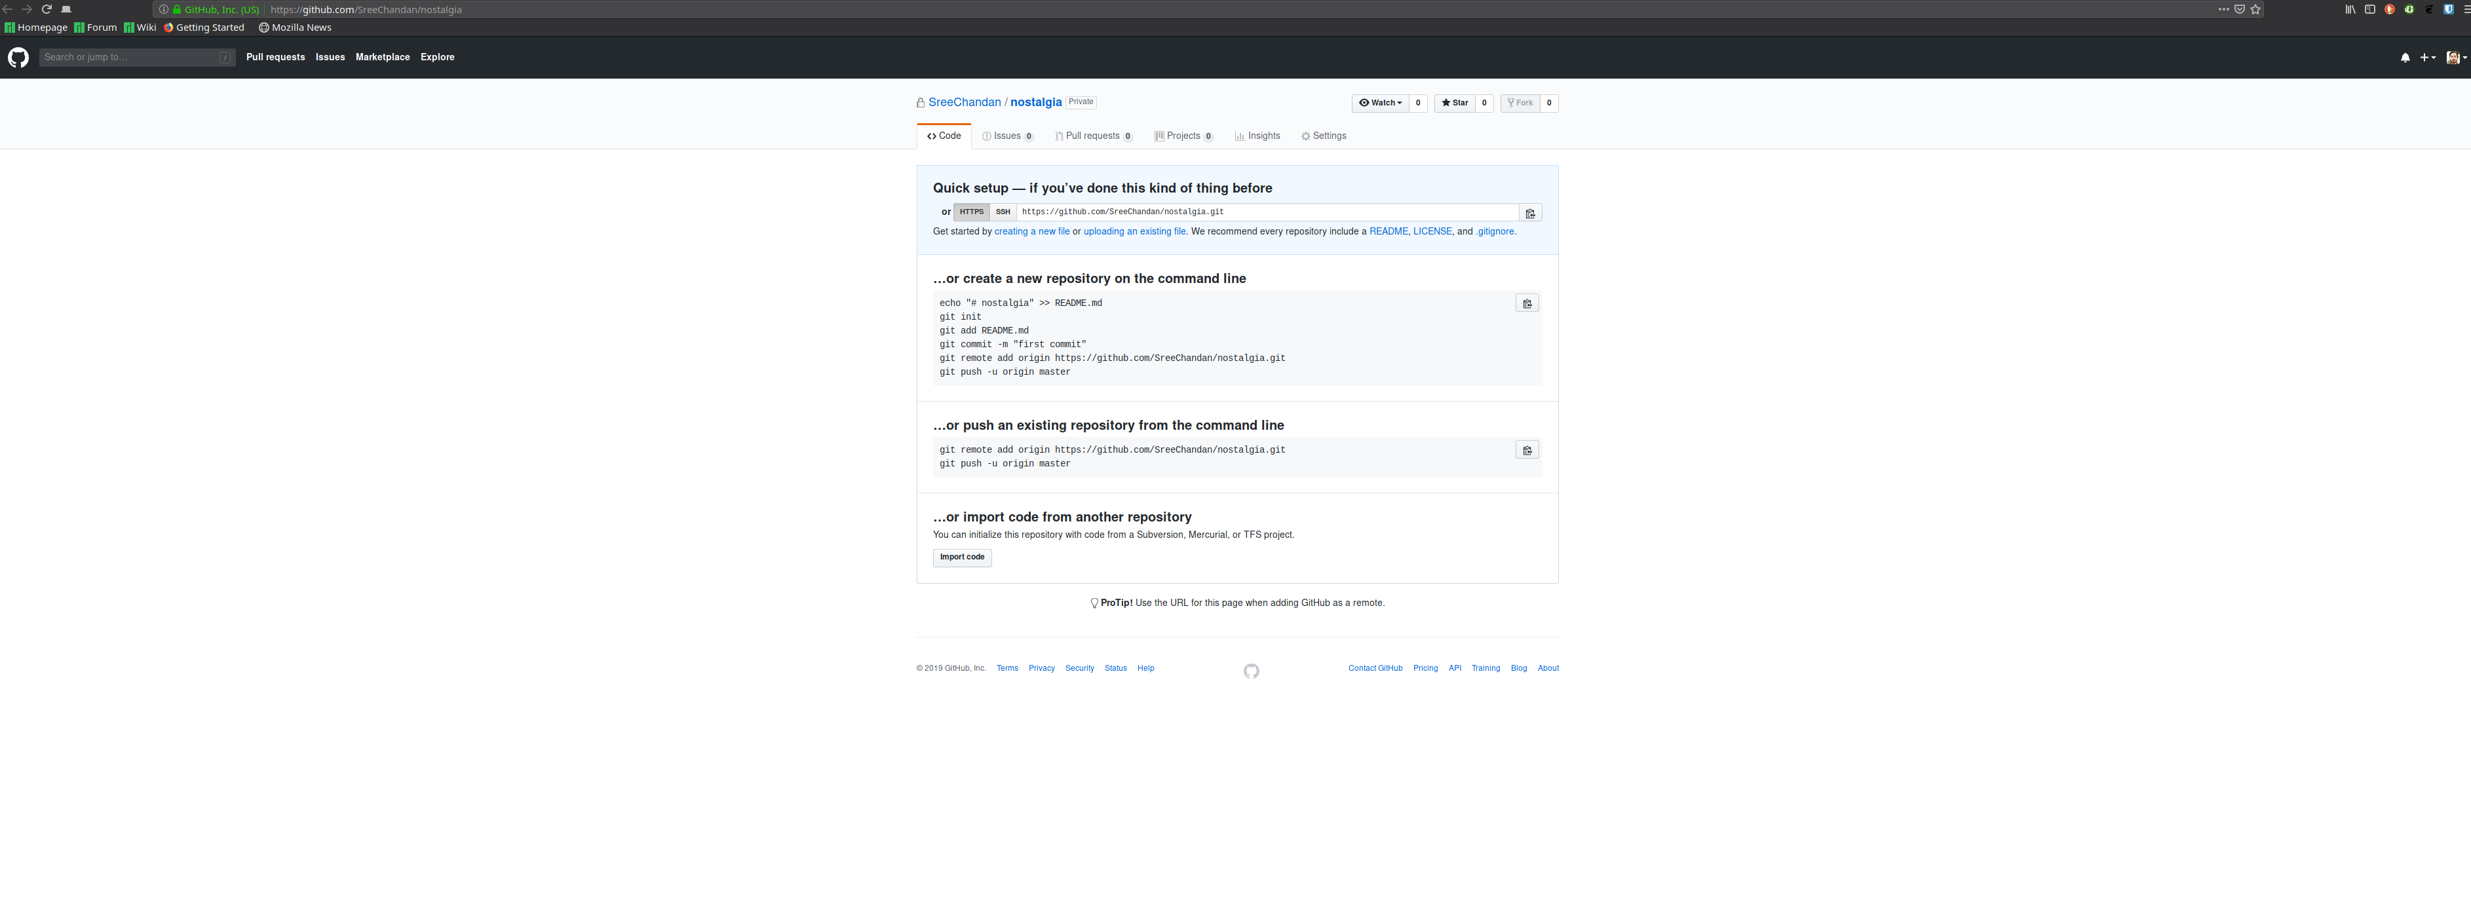Open the GitHub notifications bell
This screenshot has height=908, width=2471.
pos(2405,58)
